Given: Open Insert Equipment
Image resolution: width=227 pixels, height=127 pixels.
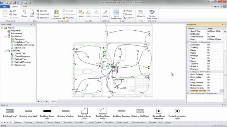Looking at the screenshot, I should coord(56,14).
